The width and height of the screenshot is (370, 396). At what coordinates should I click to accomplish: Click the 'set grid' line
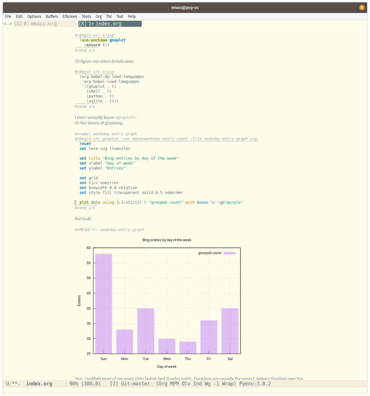pos(89,178)
